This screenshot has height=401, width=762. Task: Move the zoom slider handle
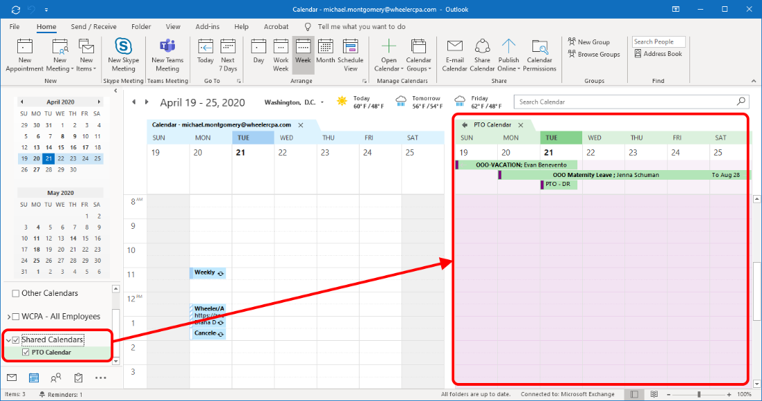coord(699,394)
